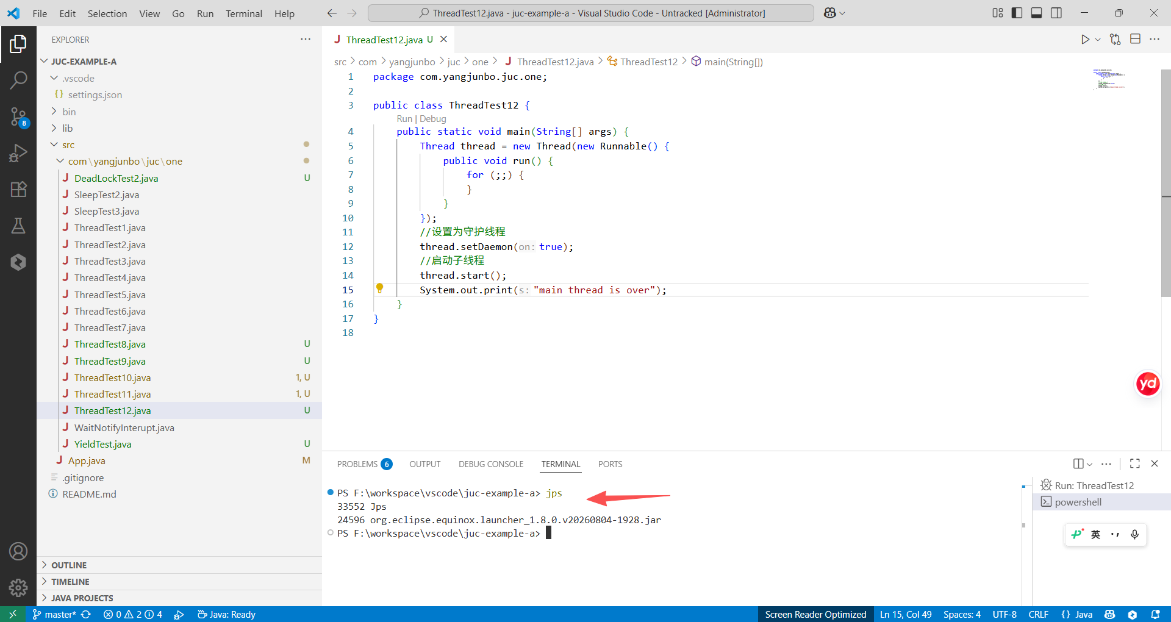Open the remote window indicator in status bar
This screenshot has height=622, width=1171.
tap(13, 614)
